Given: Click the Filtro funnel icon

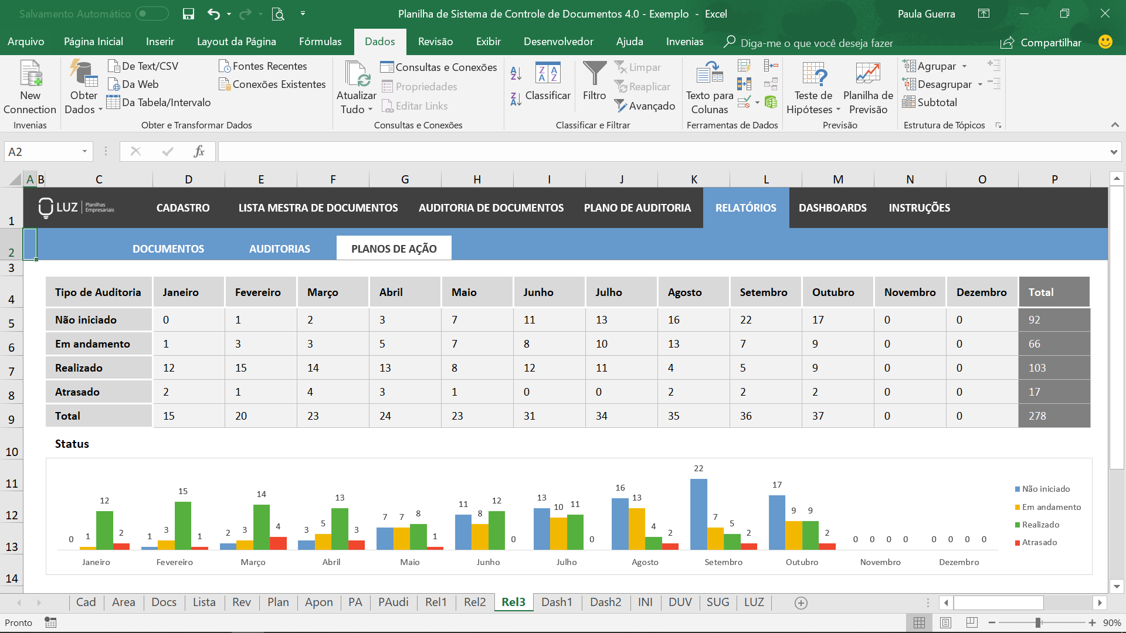Looking at the screenshot, I should (594, 74).
